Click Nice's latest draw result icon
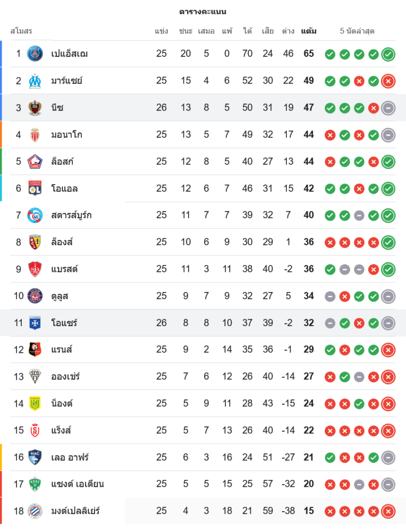This screenshot has height=532, width=406. [388, 107]
